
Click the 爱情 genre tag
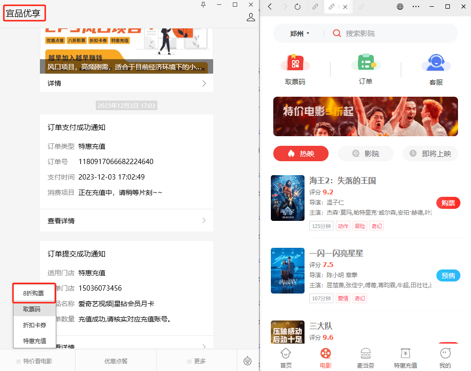click(x=343, y=299)
